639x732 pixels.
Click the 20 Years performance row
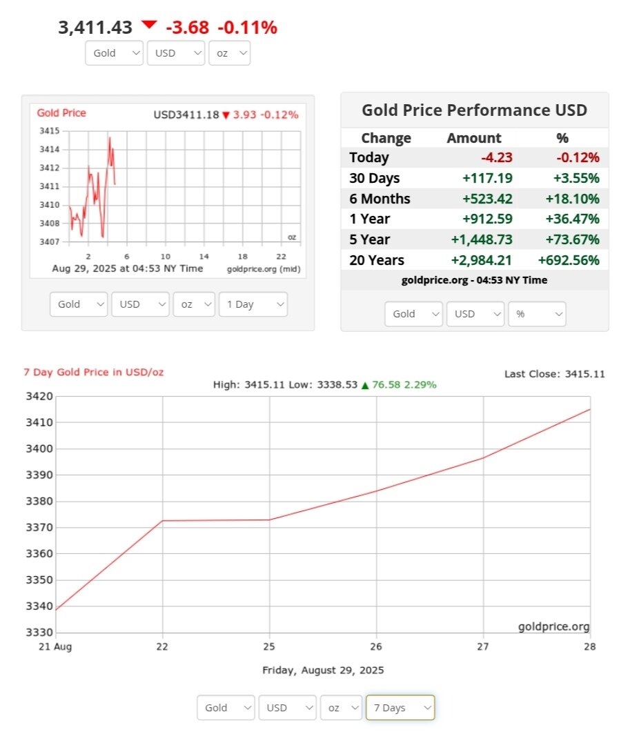pyautogui.click(x=474, y=260)
